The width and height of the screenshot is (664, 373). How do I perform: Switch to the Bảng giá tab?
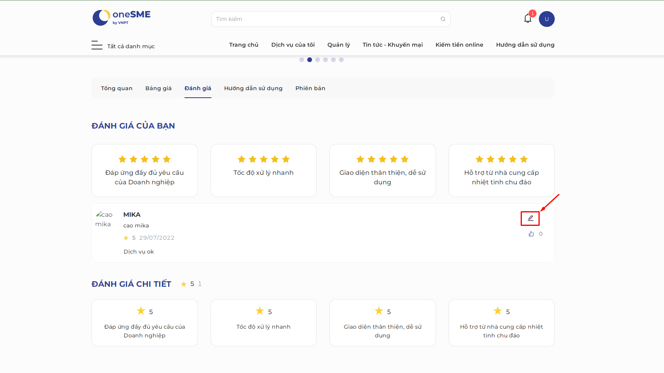tap(158, 88)
